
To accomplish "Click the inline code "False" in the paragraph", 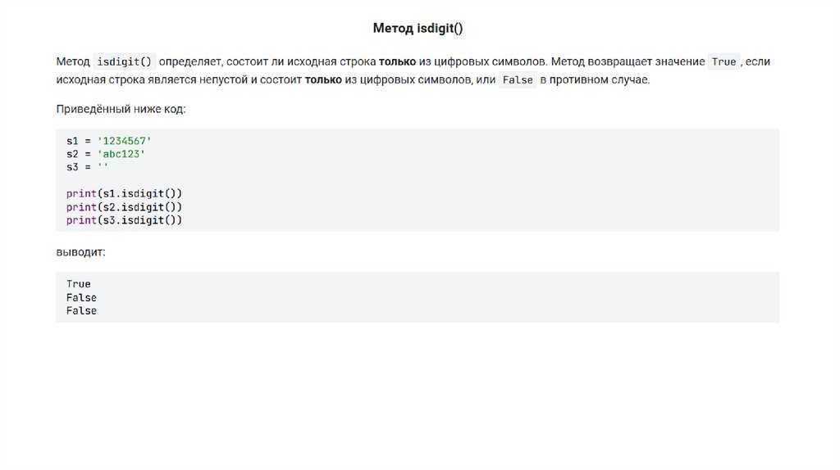I will click(x=518, y=80).
